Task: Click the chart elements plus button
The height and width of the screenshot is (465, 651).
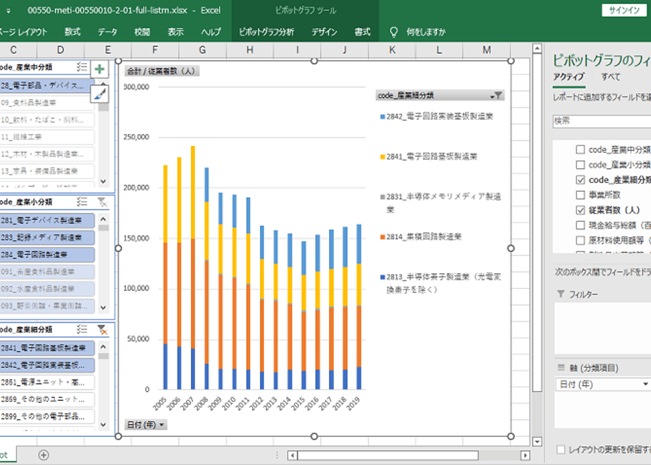Action: [99, 69]
